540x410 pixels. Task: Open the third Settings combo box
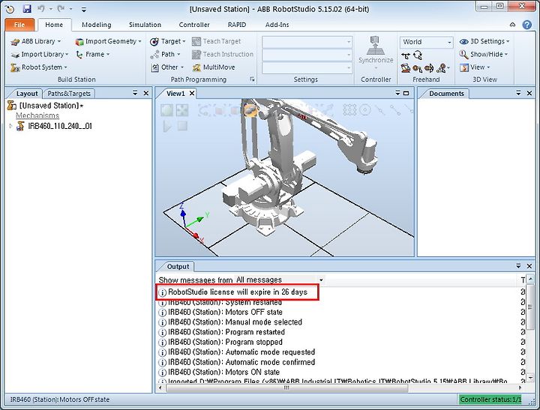coord(307,67)
